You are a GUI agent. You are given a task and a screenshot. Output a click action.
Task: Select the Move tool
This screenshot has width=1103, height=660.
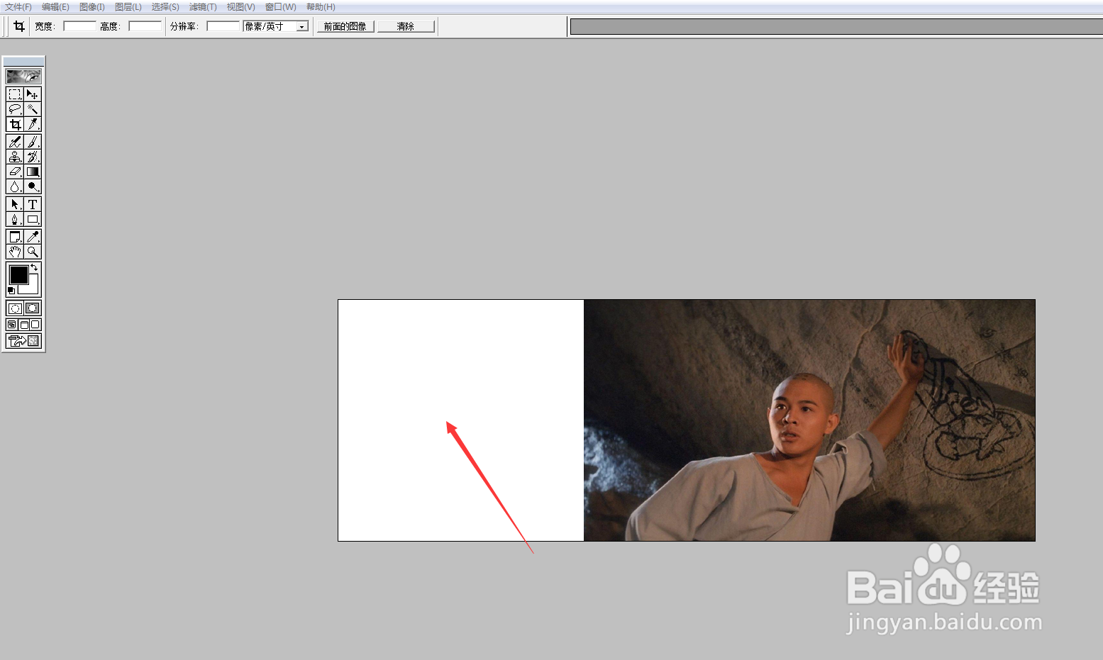click(33, 94)
